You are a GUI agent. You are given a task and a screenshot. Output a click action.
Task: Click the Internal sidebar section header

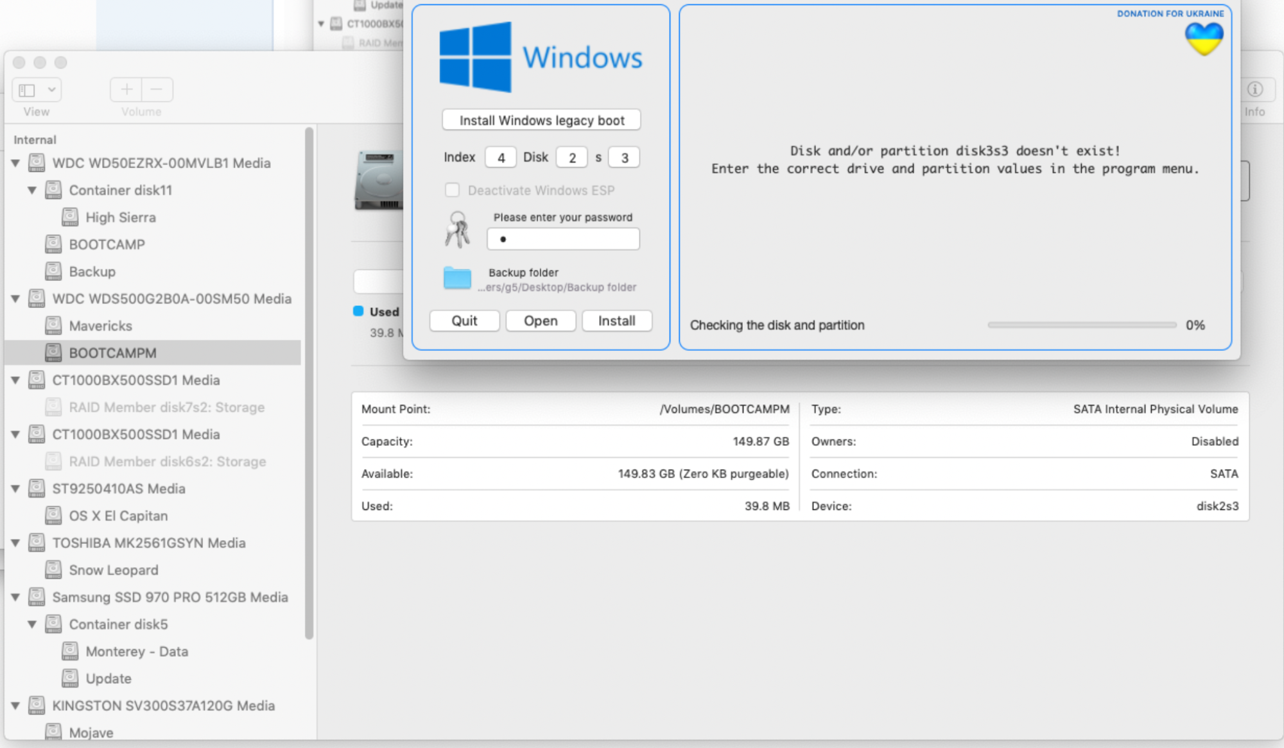pyautogui.click(x=35, y=140)
